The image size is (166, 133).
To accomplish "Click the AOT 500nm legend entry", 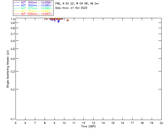I will [33, 5].
